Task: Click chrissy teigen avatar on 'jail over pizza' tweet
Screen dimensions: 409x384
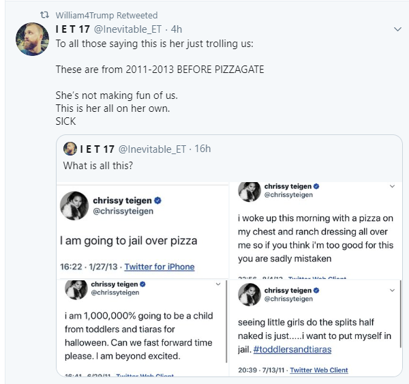Action: click(x=74, y=206)
